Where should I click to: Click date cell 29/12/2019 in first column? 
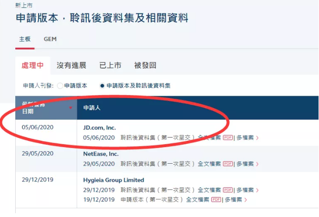coord(38,179)
